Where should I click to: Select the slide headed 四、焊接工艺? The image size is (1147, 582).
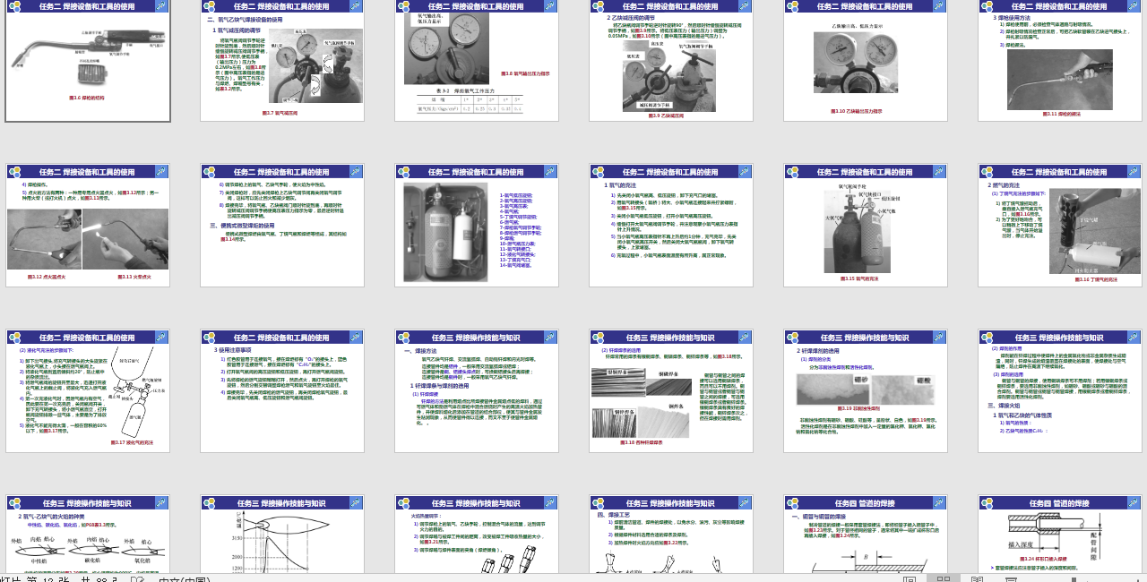(671, 534)
